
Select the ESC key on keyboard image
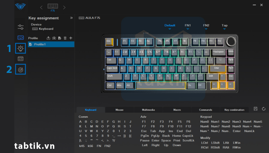(x=109, y=42)
